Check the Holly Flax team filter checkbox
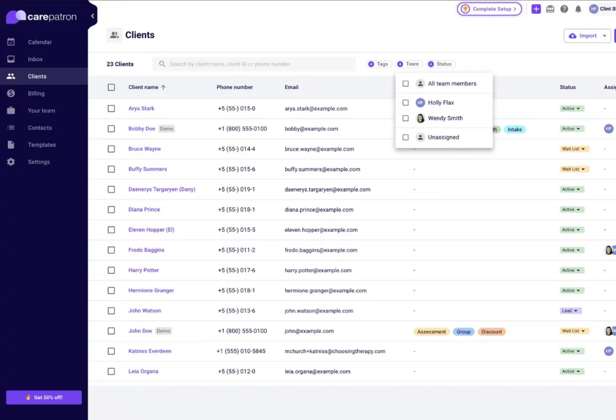Viewport: 616px width, 420px height. [x=405, y=103]
